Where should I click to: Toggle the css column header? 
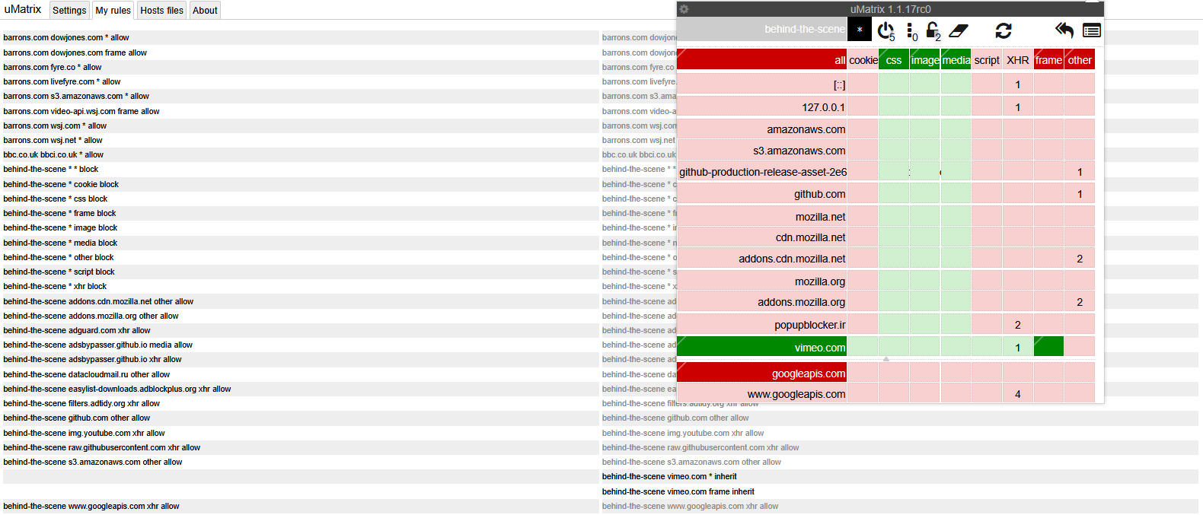pos(894,60)
